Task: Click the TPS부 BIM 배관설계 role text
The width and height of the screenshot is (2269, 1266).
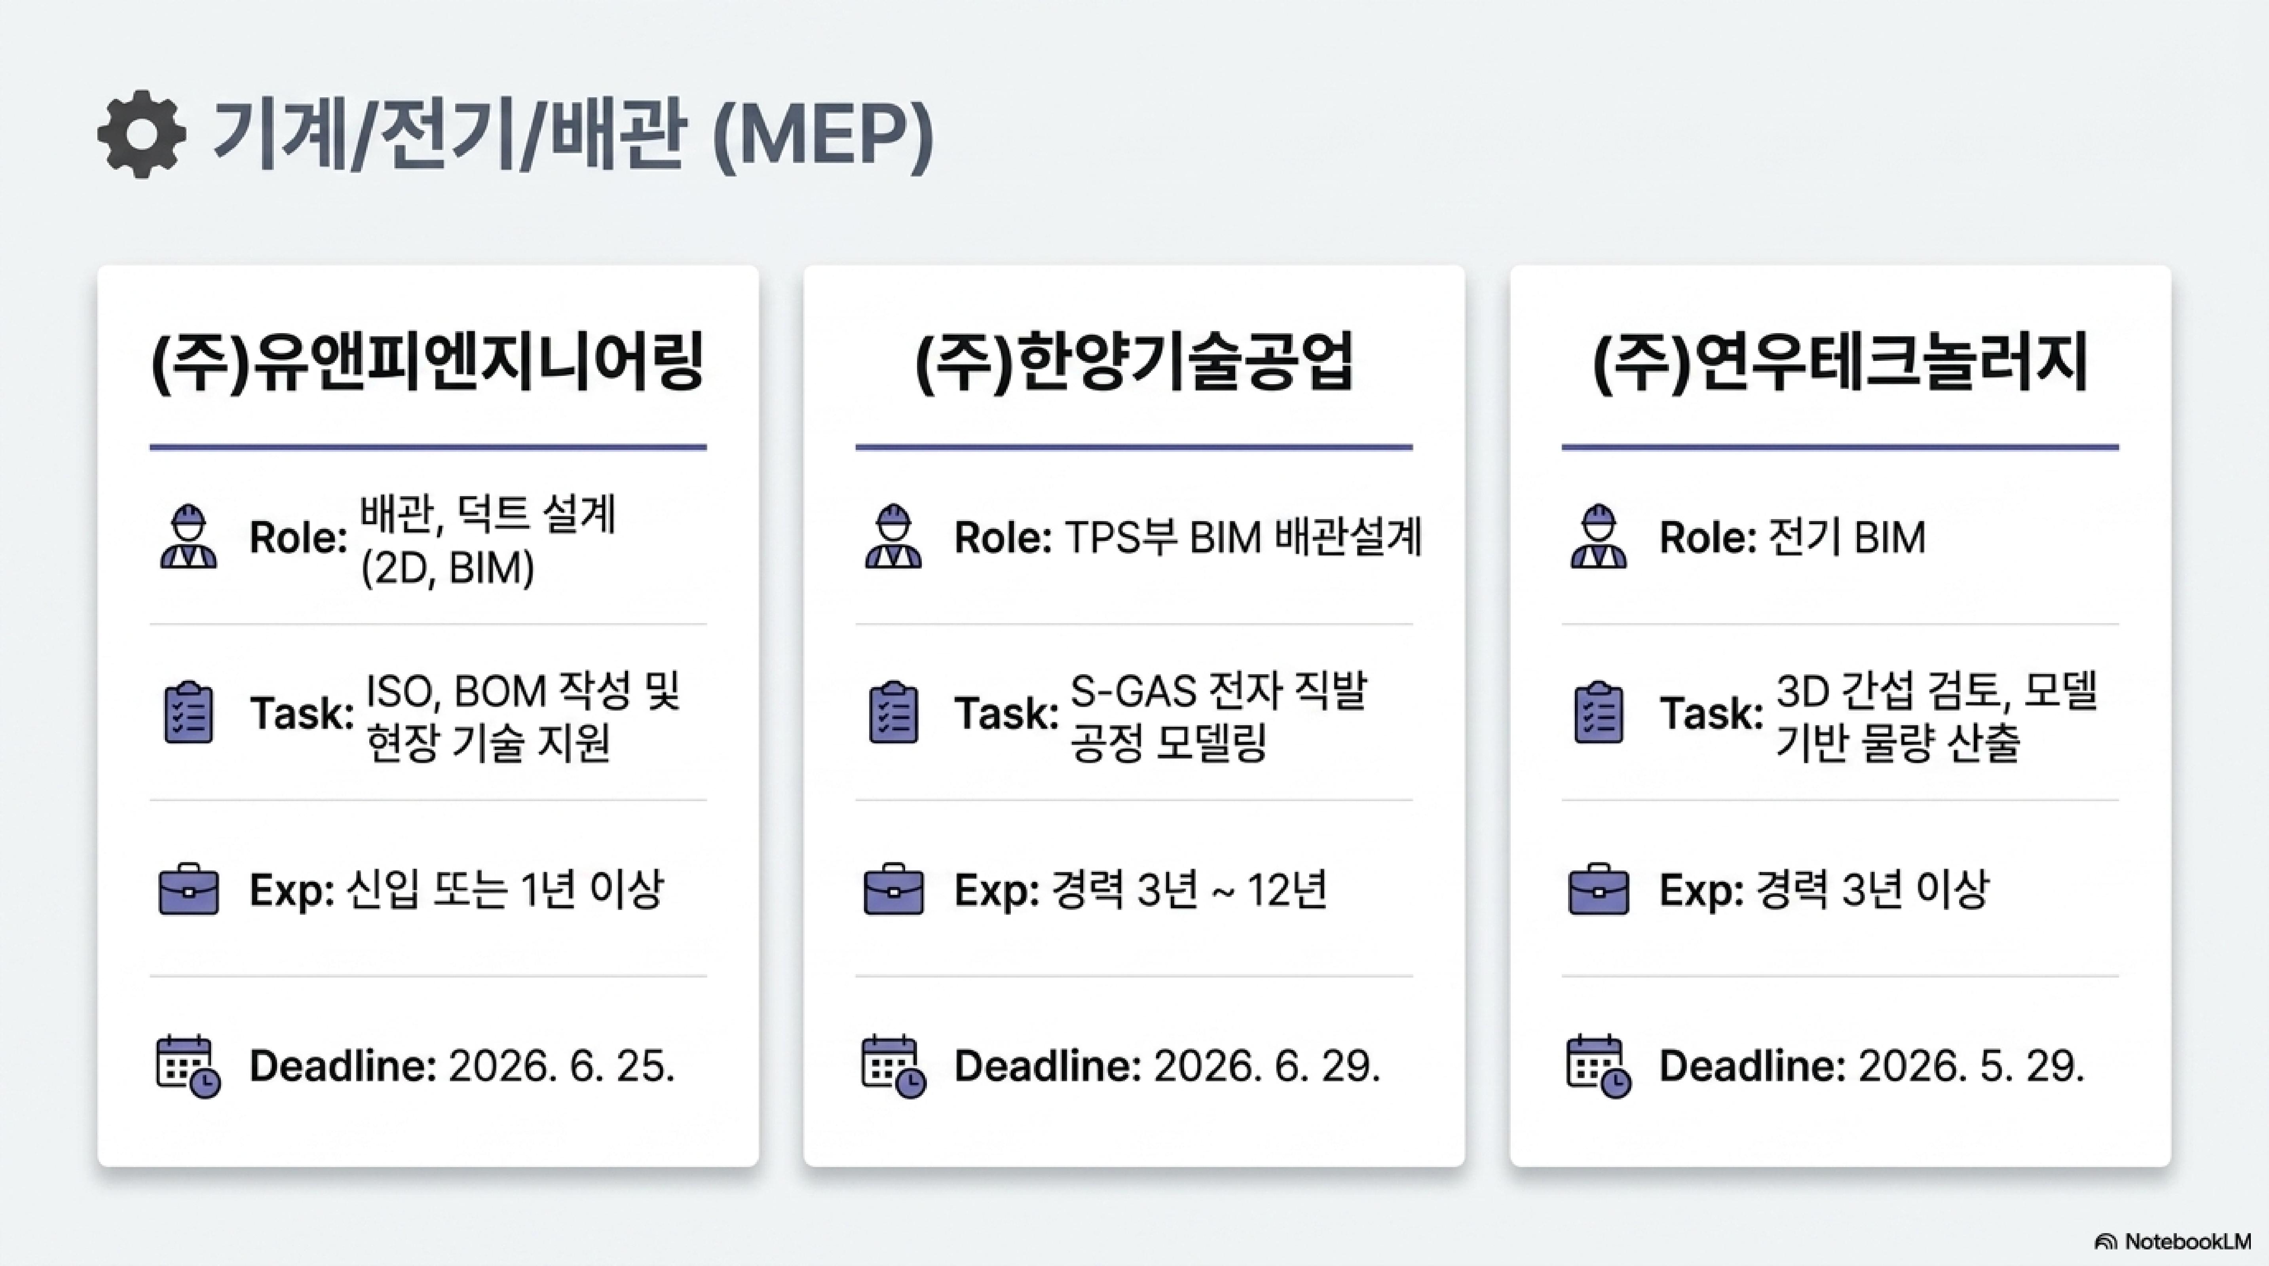Action: [1244, 537]
